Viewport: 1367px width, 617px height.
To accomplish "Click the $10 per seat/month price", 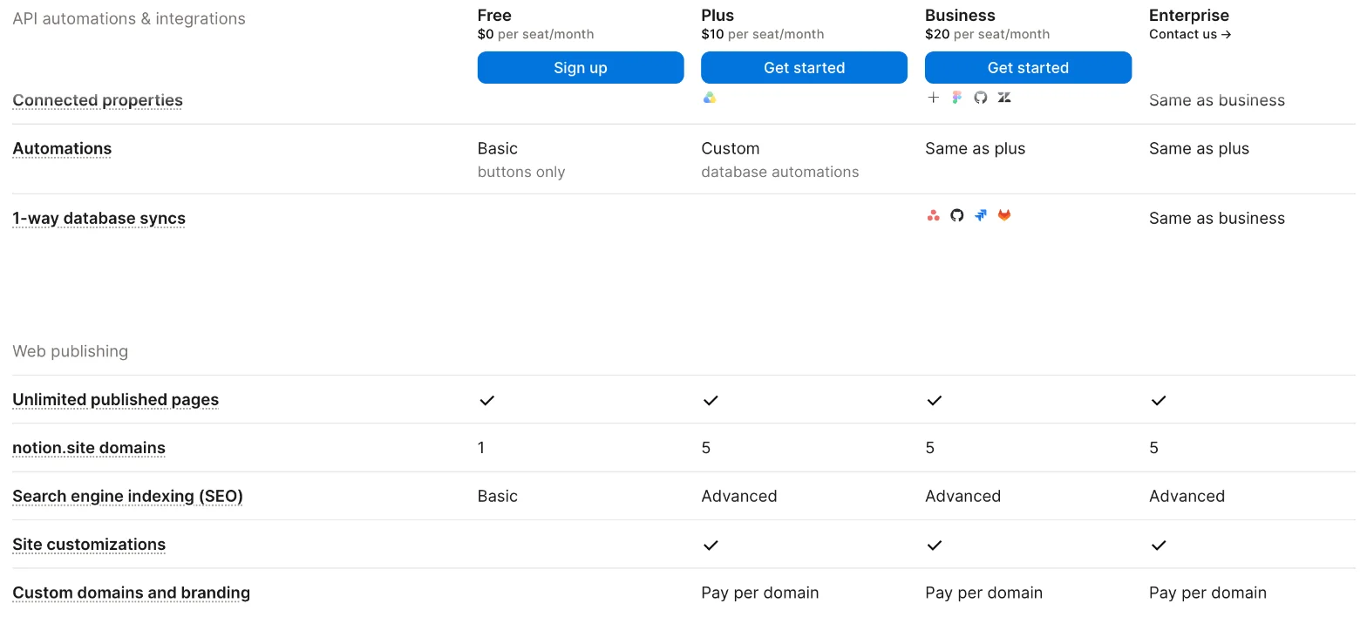I will click(x=763, y=35).
